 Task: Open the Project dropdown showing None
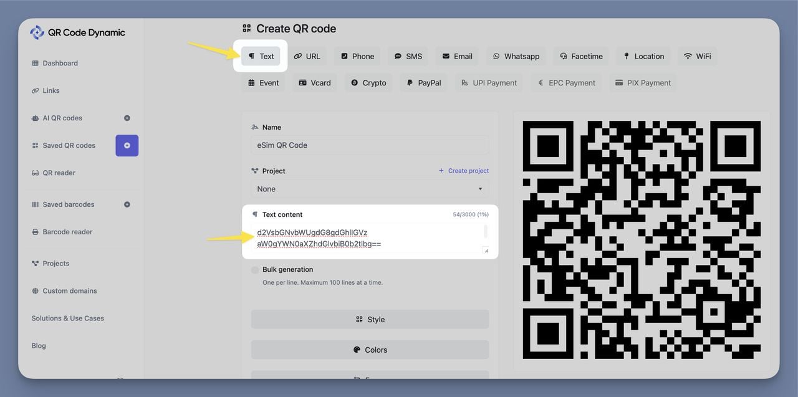[x=370, y=189]
